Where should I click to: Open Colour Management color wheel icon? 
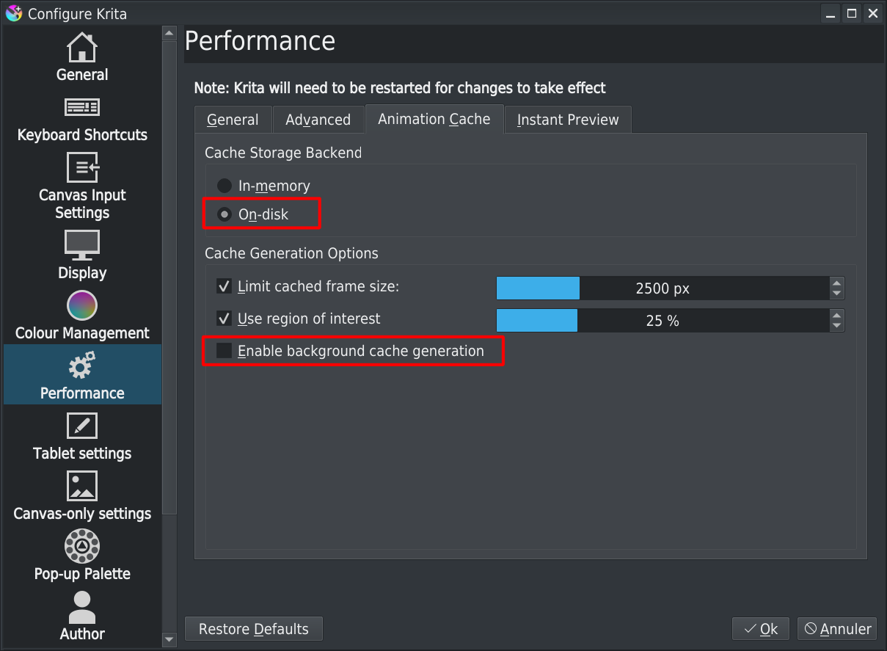coord(82,305)
